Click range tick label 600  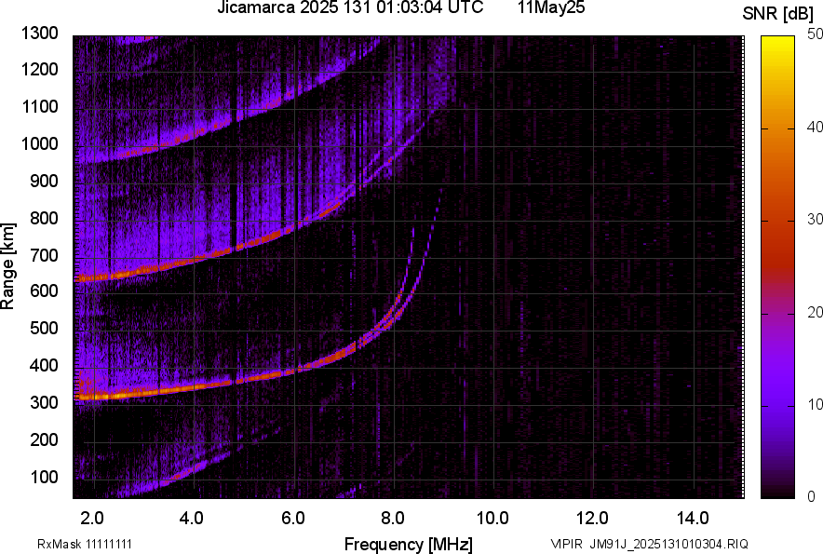click(44, 291)
